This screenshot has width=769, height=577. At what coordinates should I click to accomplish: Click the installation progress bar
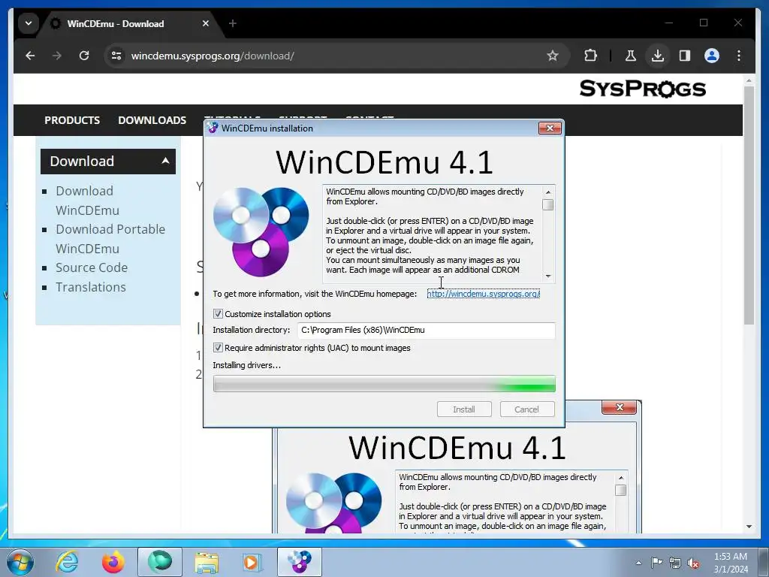(384, 384)
